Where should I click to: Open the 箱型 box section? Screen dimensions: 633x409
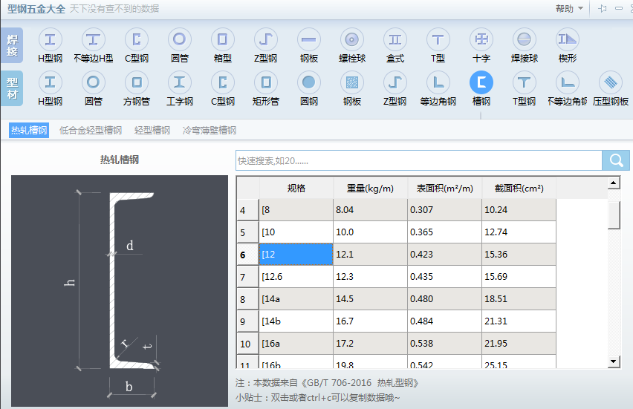222,39
